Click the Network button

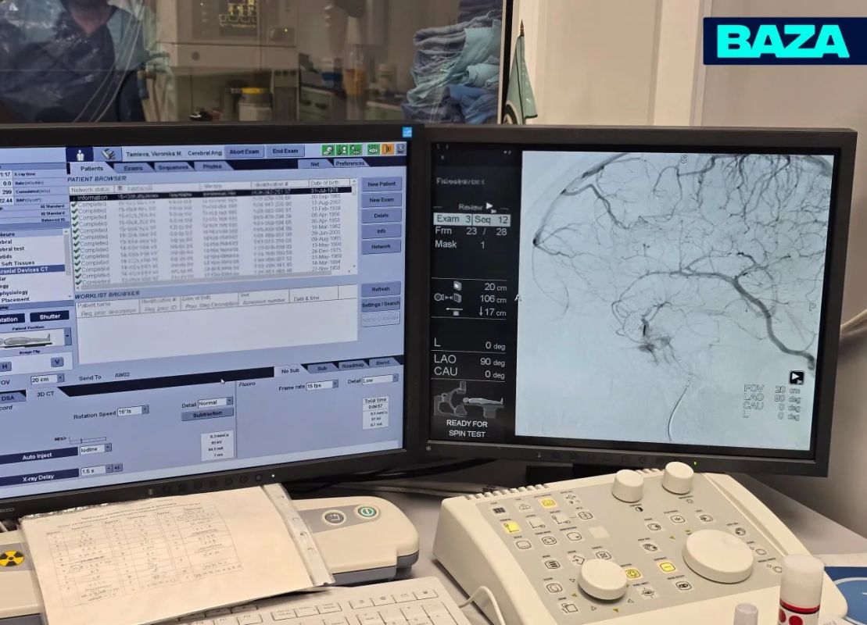(381, 246)
